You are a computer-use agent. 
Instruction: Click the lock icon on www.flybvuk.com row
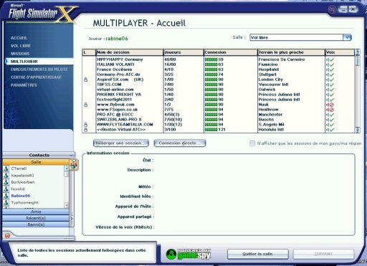[85, 105]
